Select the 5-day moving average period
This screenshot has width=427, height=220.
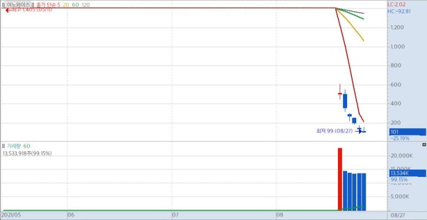click(59, 5)
